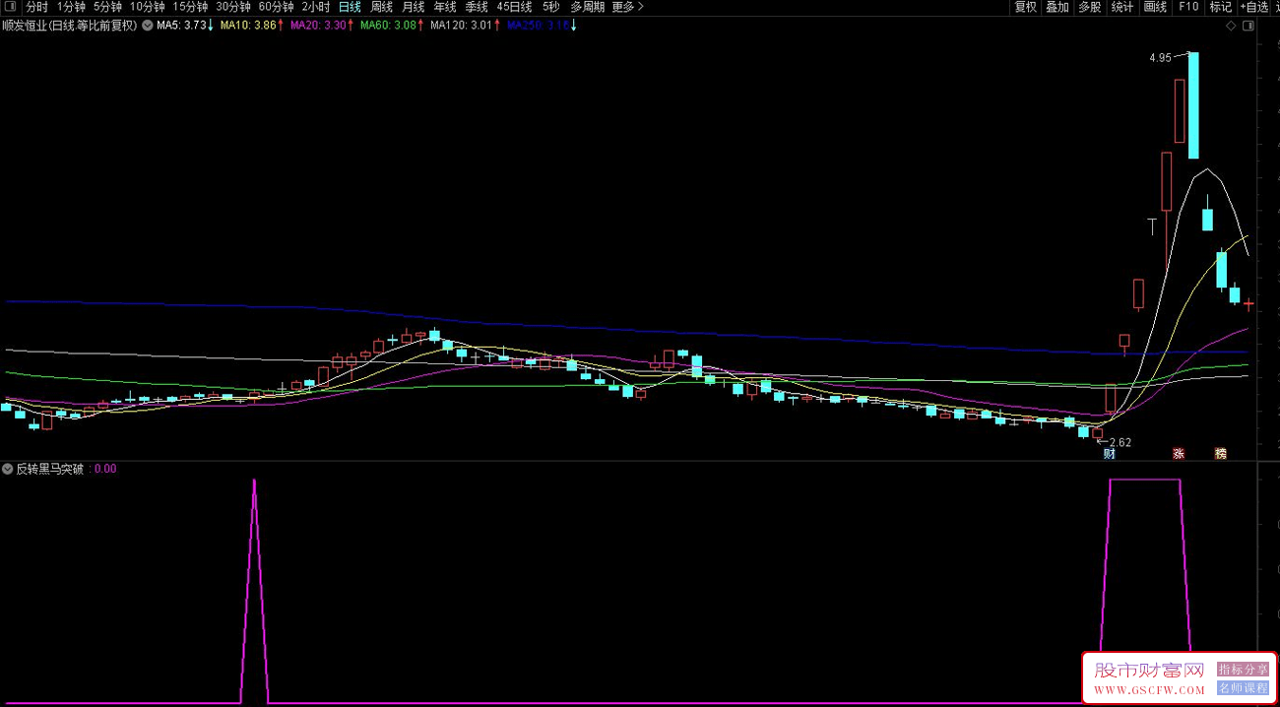Click the panel layout icon left of 分时
Image resolution: width=1280 pixels, height=707 pixels.
click(10, 7)
